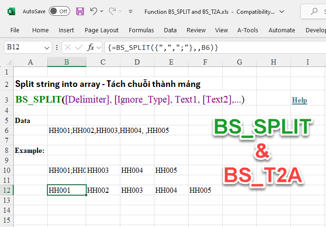Click the 'Example:' label cell
326x227 pixels.
29,151
